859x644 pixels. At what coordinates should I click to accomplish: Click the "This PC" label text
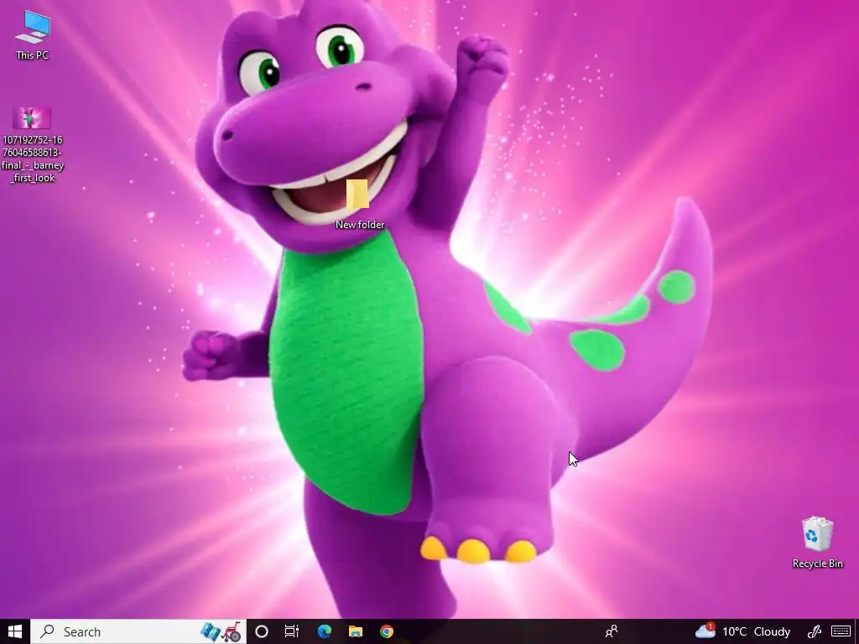(33, 55)
